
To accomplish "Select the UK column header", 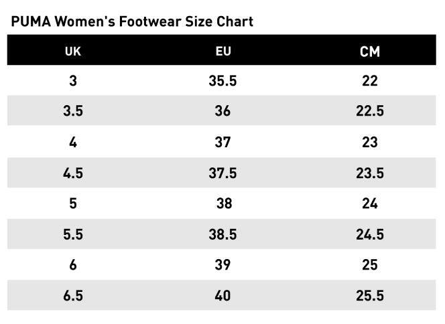I will pyautogui.click(x=73, y=51).
